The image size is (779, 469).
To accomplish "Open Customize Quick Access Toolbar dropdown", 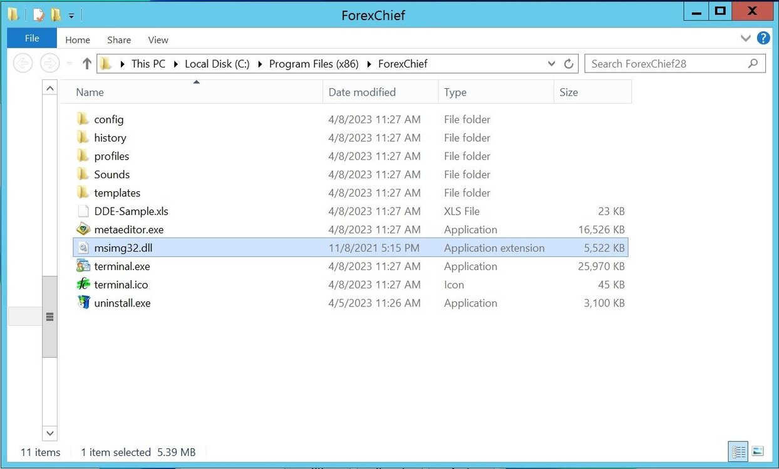I will coord(71,15).
